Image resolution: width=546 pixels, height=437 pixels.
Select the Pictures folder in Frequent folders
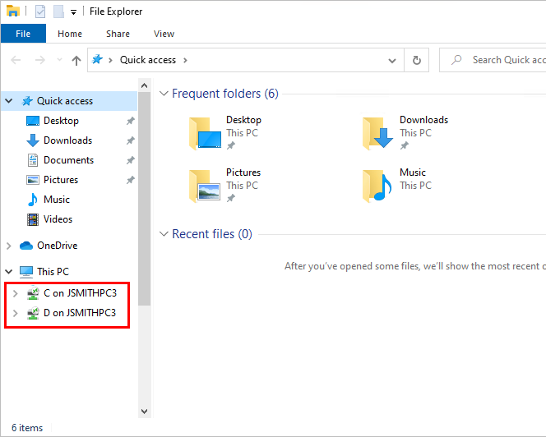[225, 186]
